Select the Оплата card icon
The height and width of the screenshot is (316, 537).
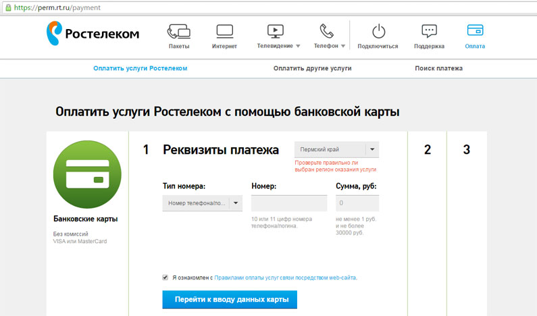coord(475,31)
